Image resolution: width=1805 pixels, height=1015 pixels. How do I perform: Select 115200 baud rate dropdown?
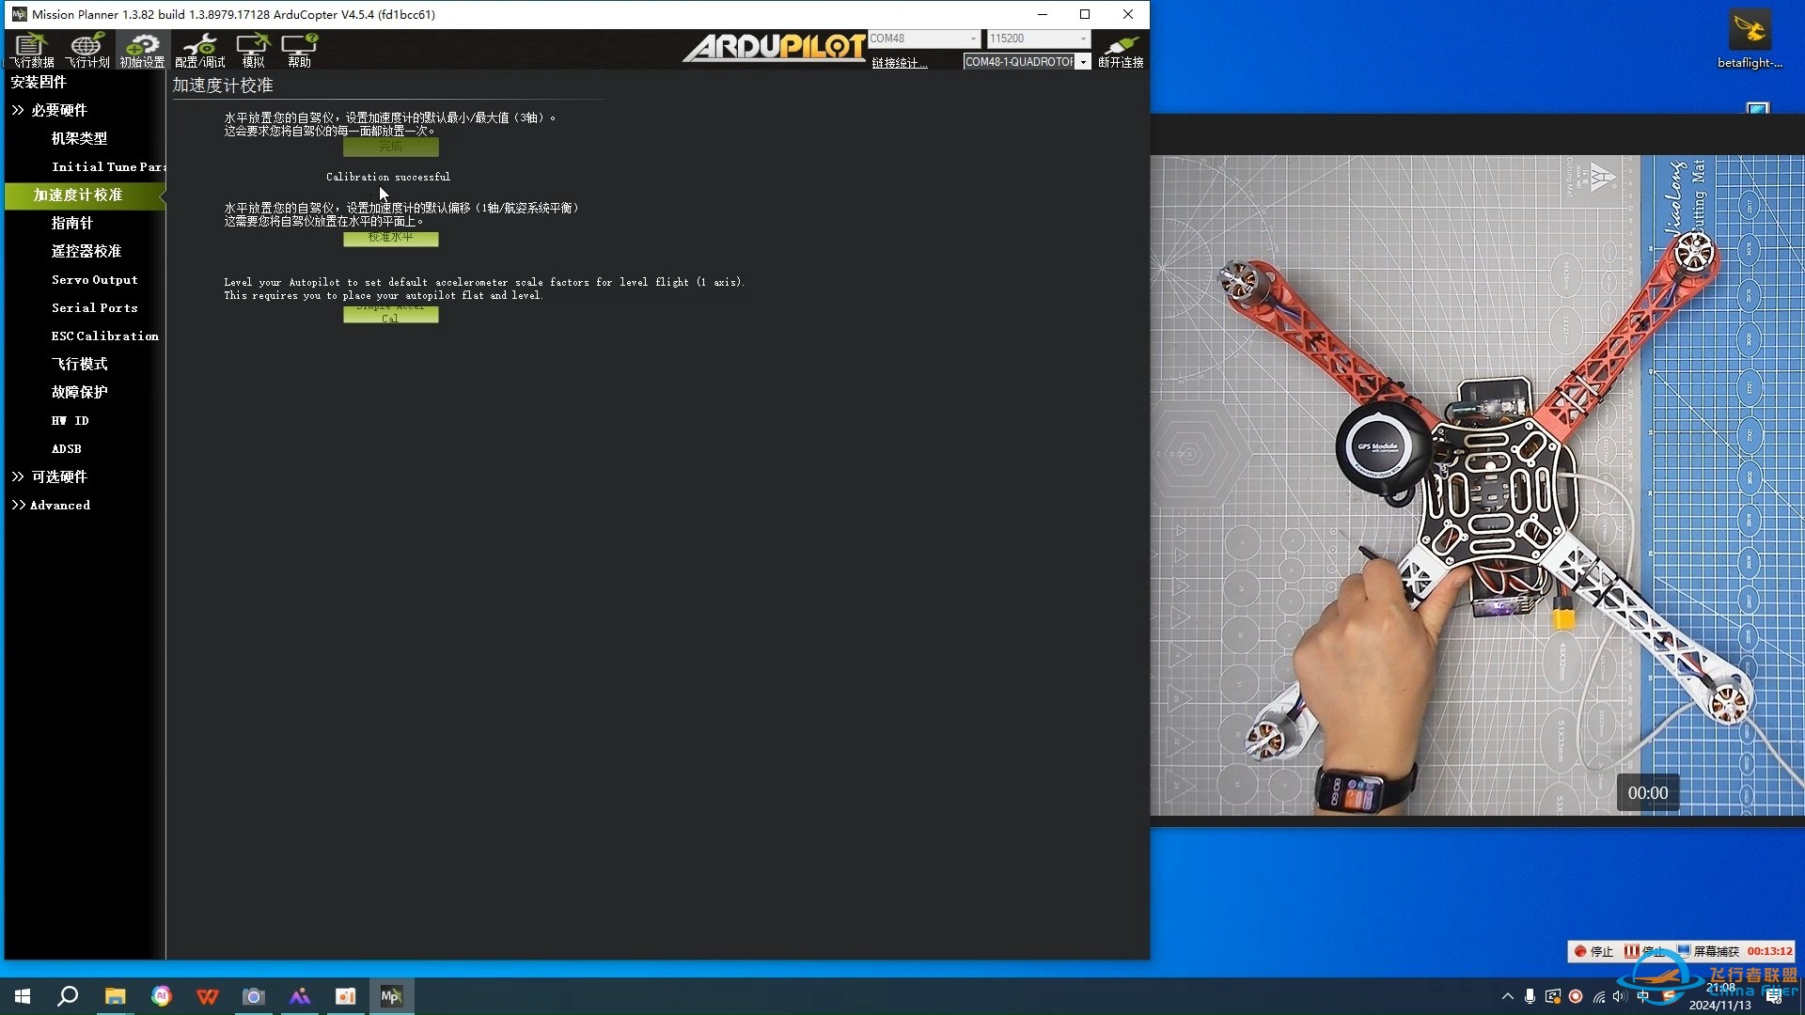1039,38
